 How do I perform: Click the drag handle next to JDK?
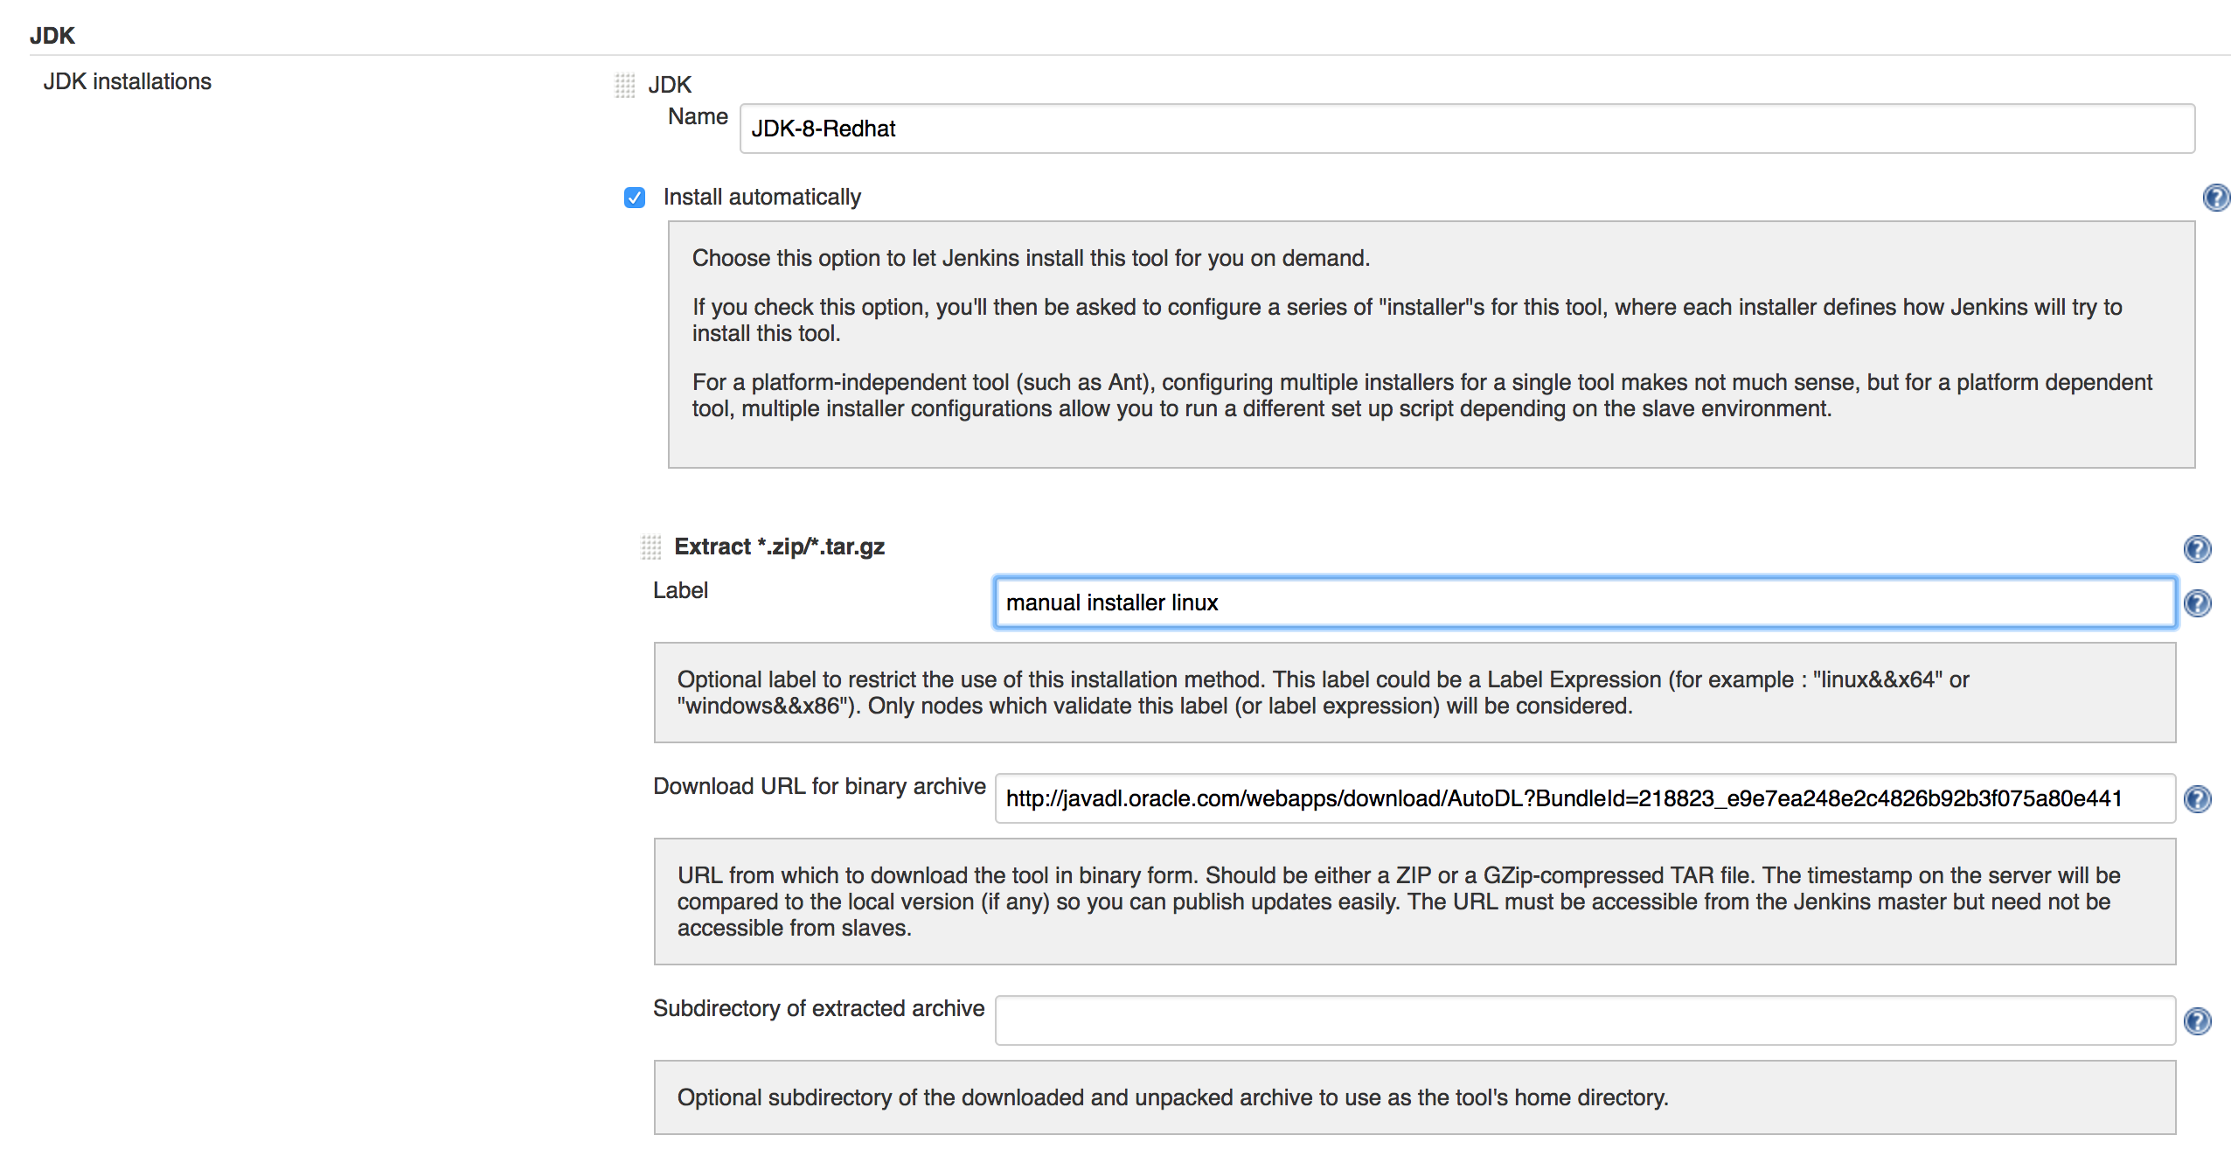pos(625,85)
